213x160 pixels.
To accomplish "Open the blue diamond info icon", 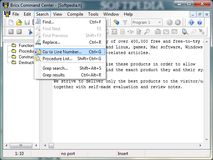I will pos(191,22).
